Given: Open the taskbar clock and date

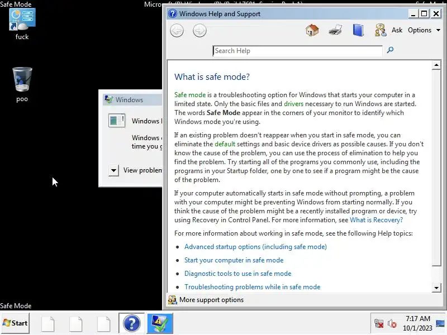Looking at the screenshot, I should click(x=417, y=323).
